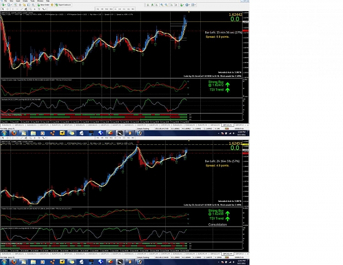343x265 pixels.
Task: Click the 1.62453 price label
Action: point(235,143)
